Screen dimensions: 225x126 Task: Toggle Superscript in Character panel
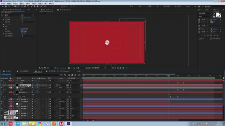[215, 35]
